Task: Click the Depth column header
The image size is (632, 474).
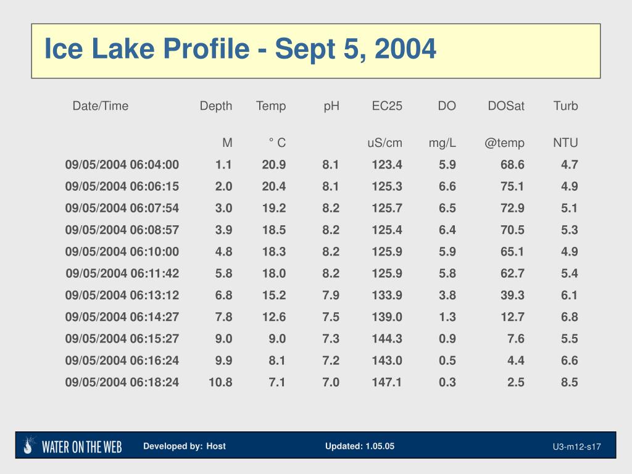Action: 216,106
